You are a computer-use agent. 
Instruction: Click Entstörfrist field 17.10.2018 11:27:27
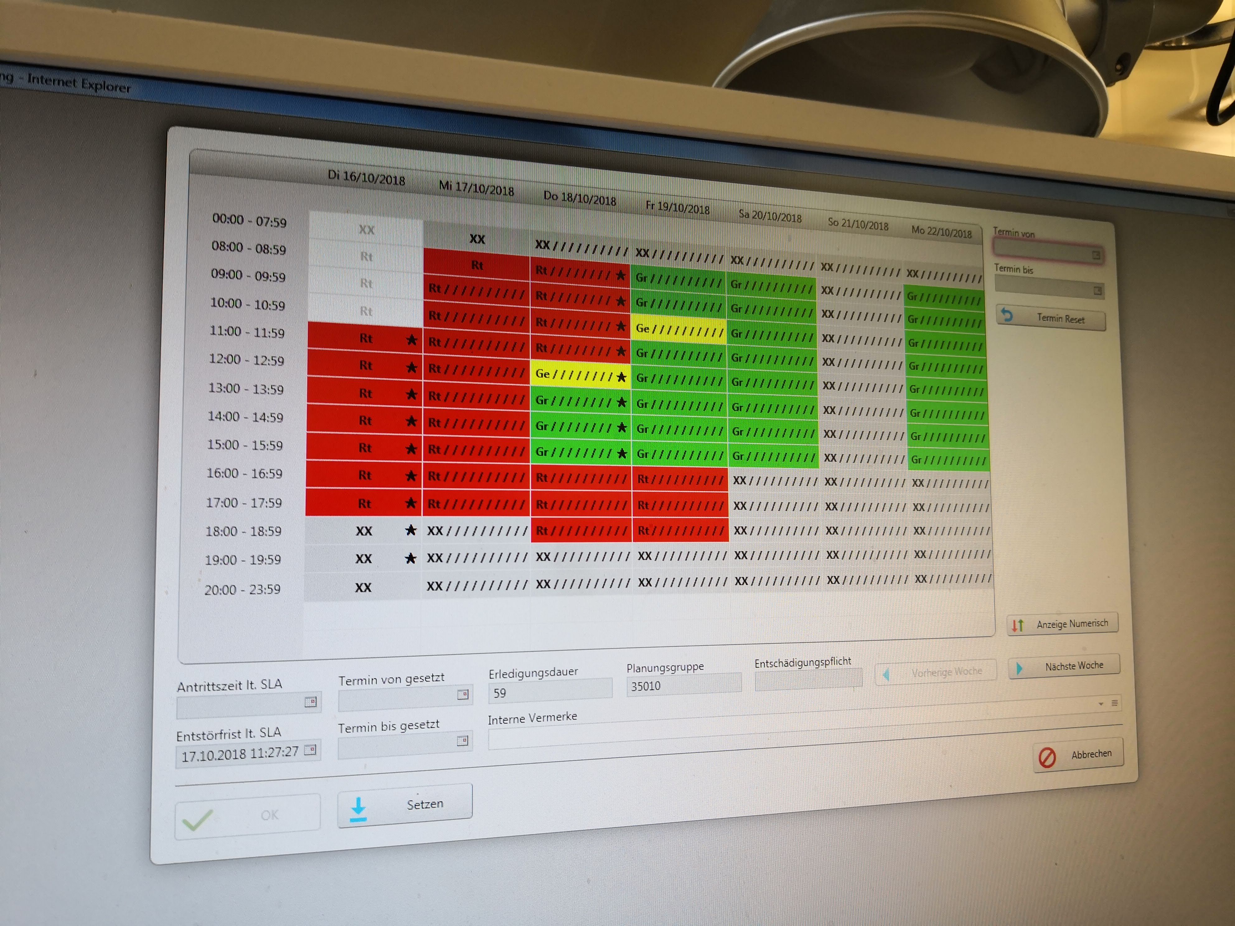pos(248,754)
